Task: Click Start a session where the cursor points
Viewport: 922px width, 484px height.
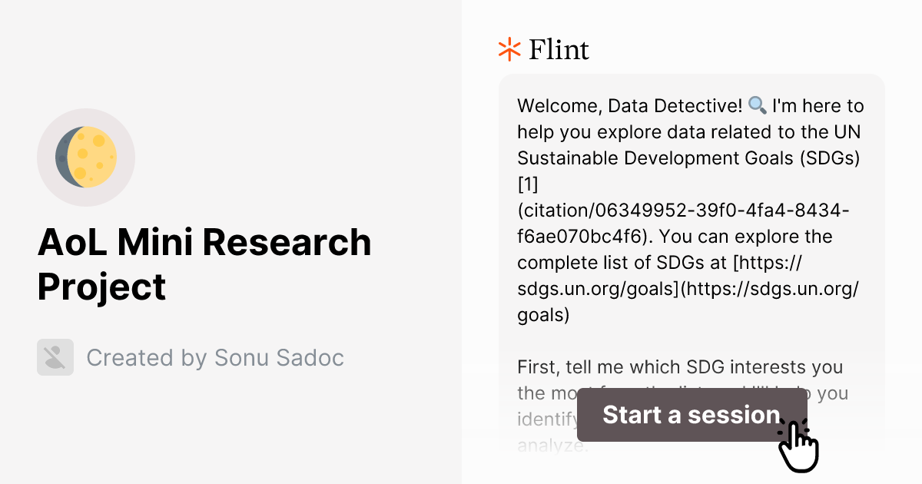Action: coord(691,415)
